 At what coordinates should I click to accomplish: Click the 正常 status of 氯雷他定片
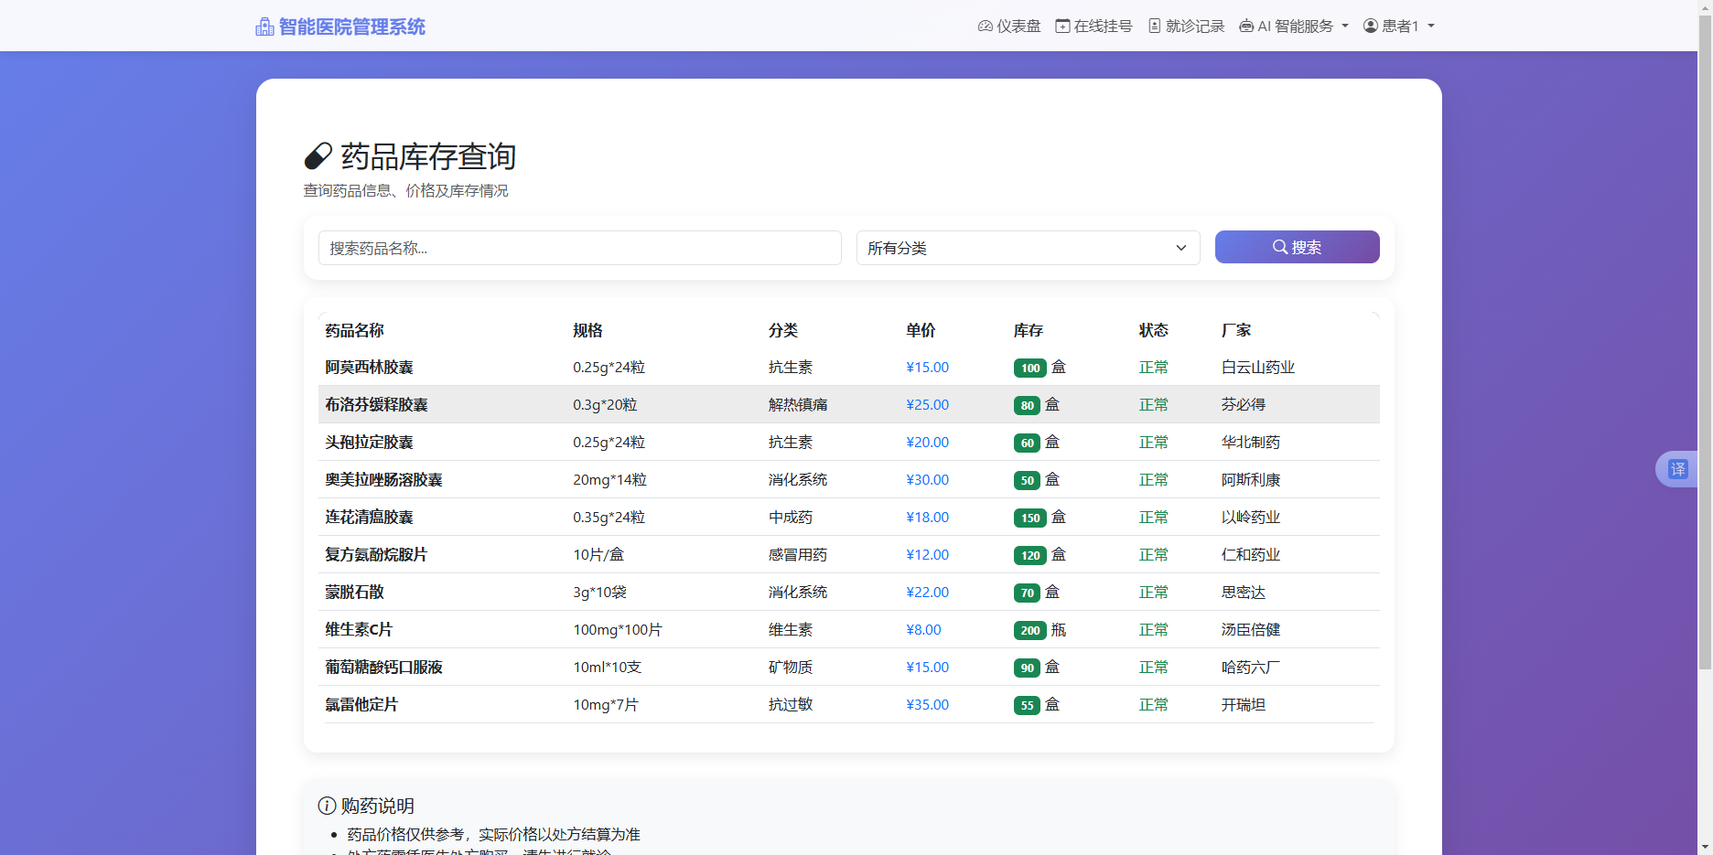(1153, 704)
